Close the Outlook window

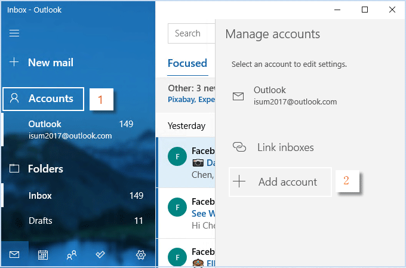tap(392, 10)
